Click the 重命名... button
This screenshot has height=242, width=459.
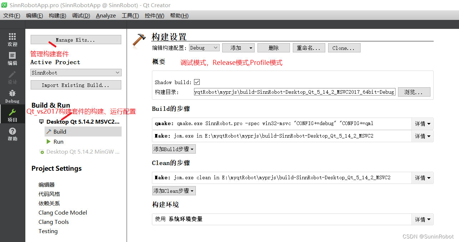[309, 48]
